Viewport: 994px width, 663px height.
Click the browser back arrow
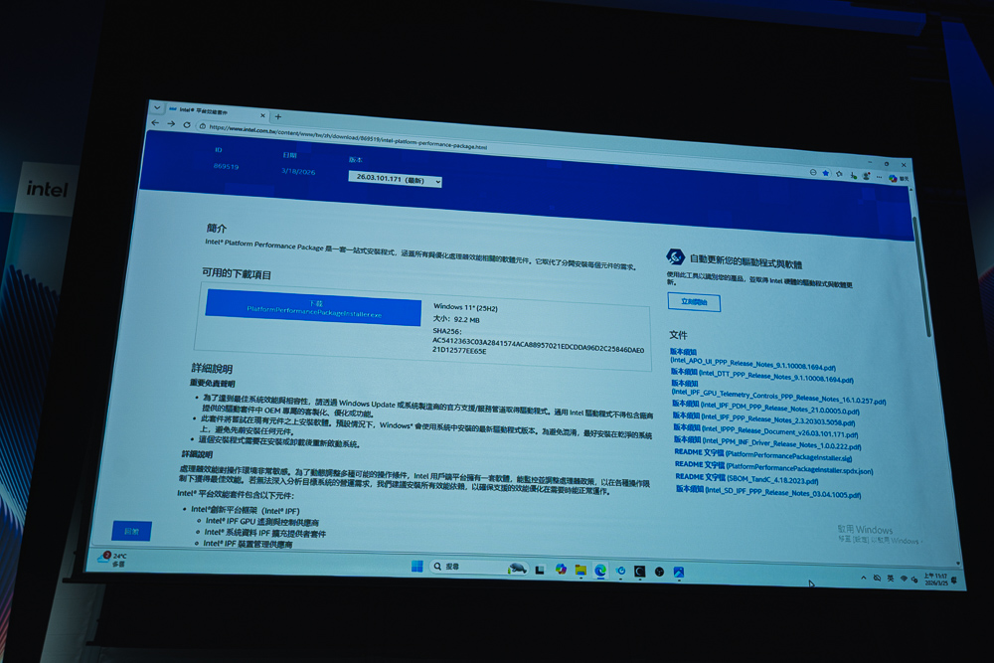pos(155,122)
